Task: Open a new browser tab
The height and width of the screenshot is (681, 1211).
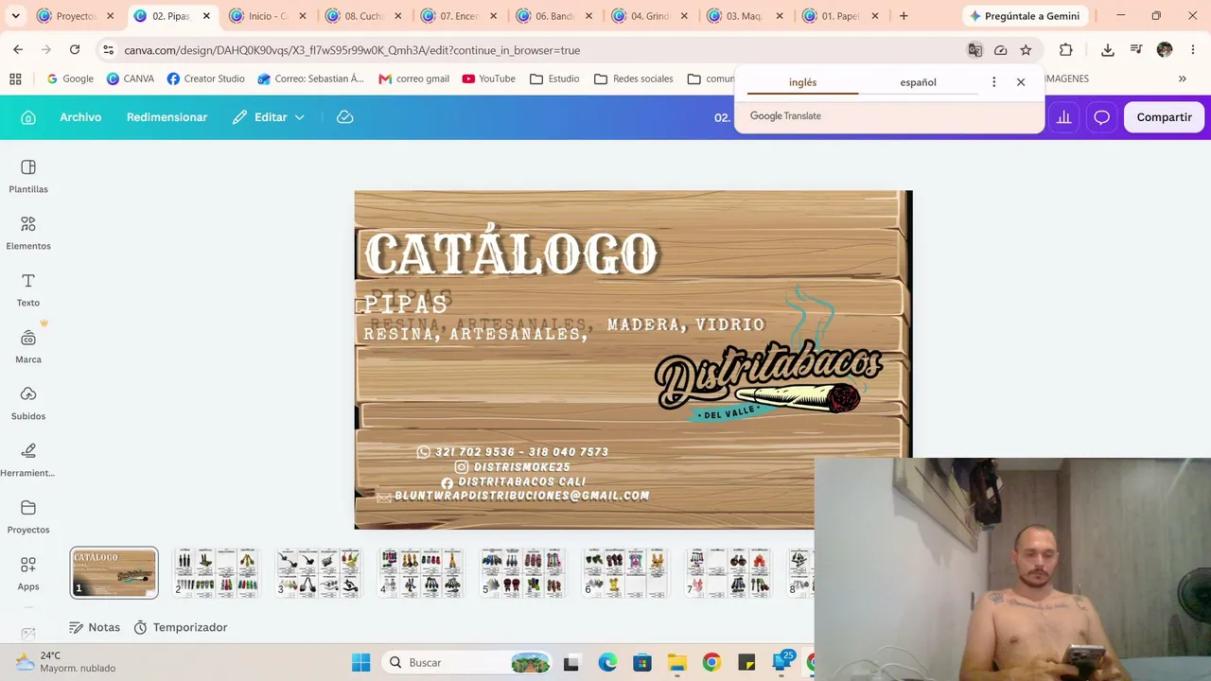Action: [904, 16]
